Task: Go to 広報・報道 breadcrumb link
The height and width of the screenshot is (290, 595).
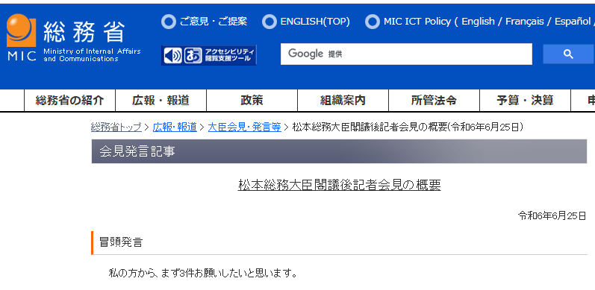Action: click(175, 127)
